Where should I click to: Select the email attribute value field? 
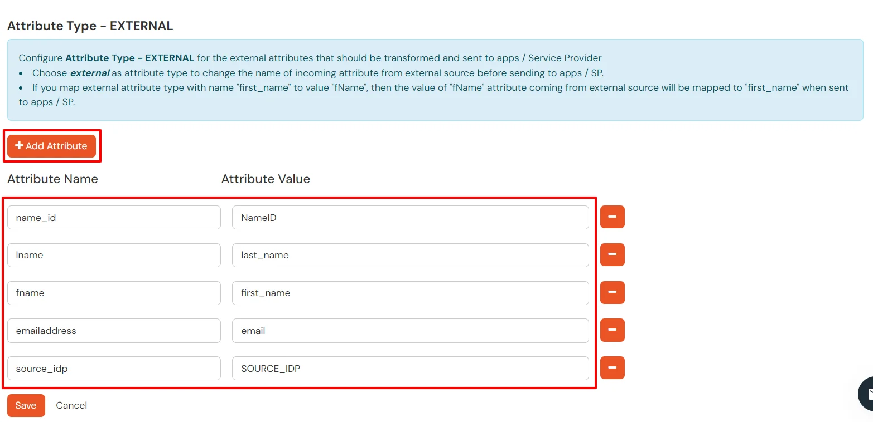[410, 330]
